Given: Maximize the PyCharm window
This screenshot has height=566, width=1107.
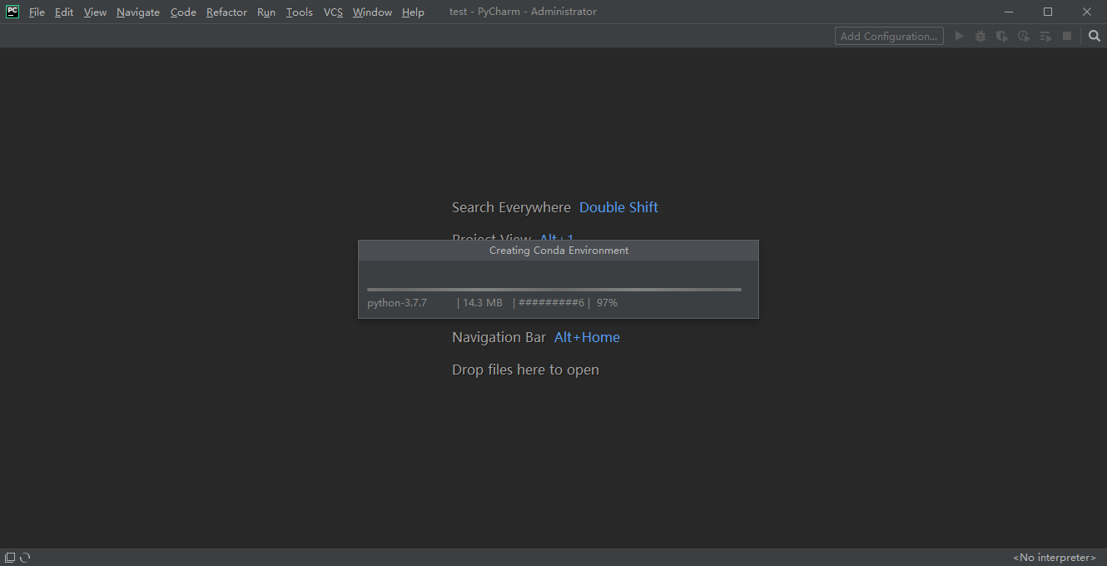Looking at the screenshot, I should pyautogui.click(x=1048, y=12).
